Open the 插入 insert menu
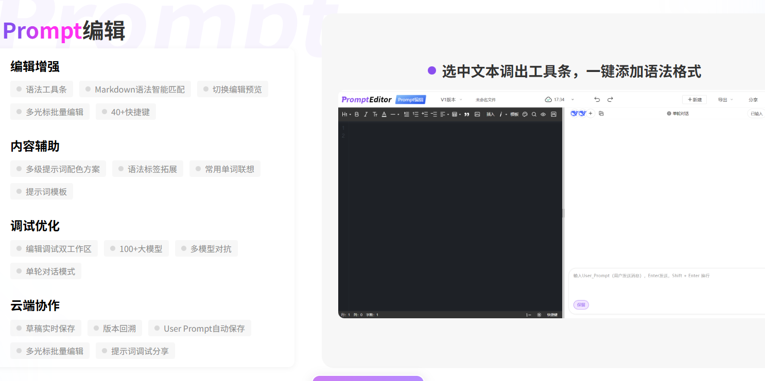This screenshot has width=765, height=381. point(490,114)
